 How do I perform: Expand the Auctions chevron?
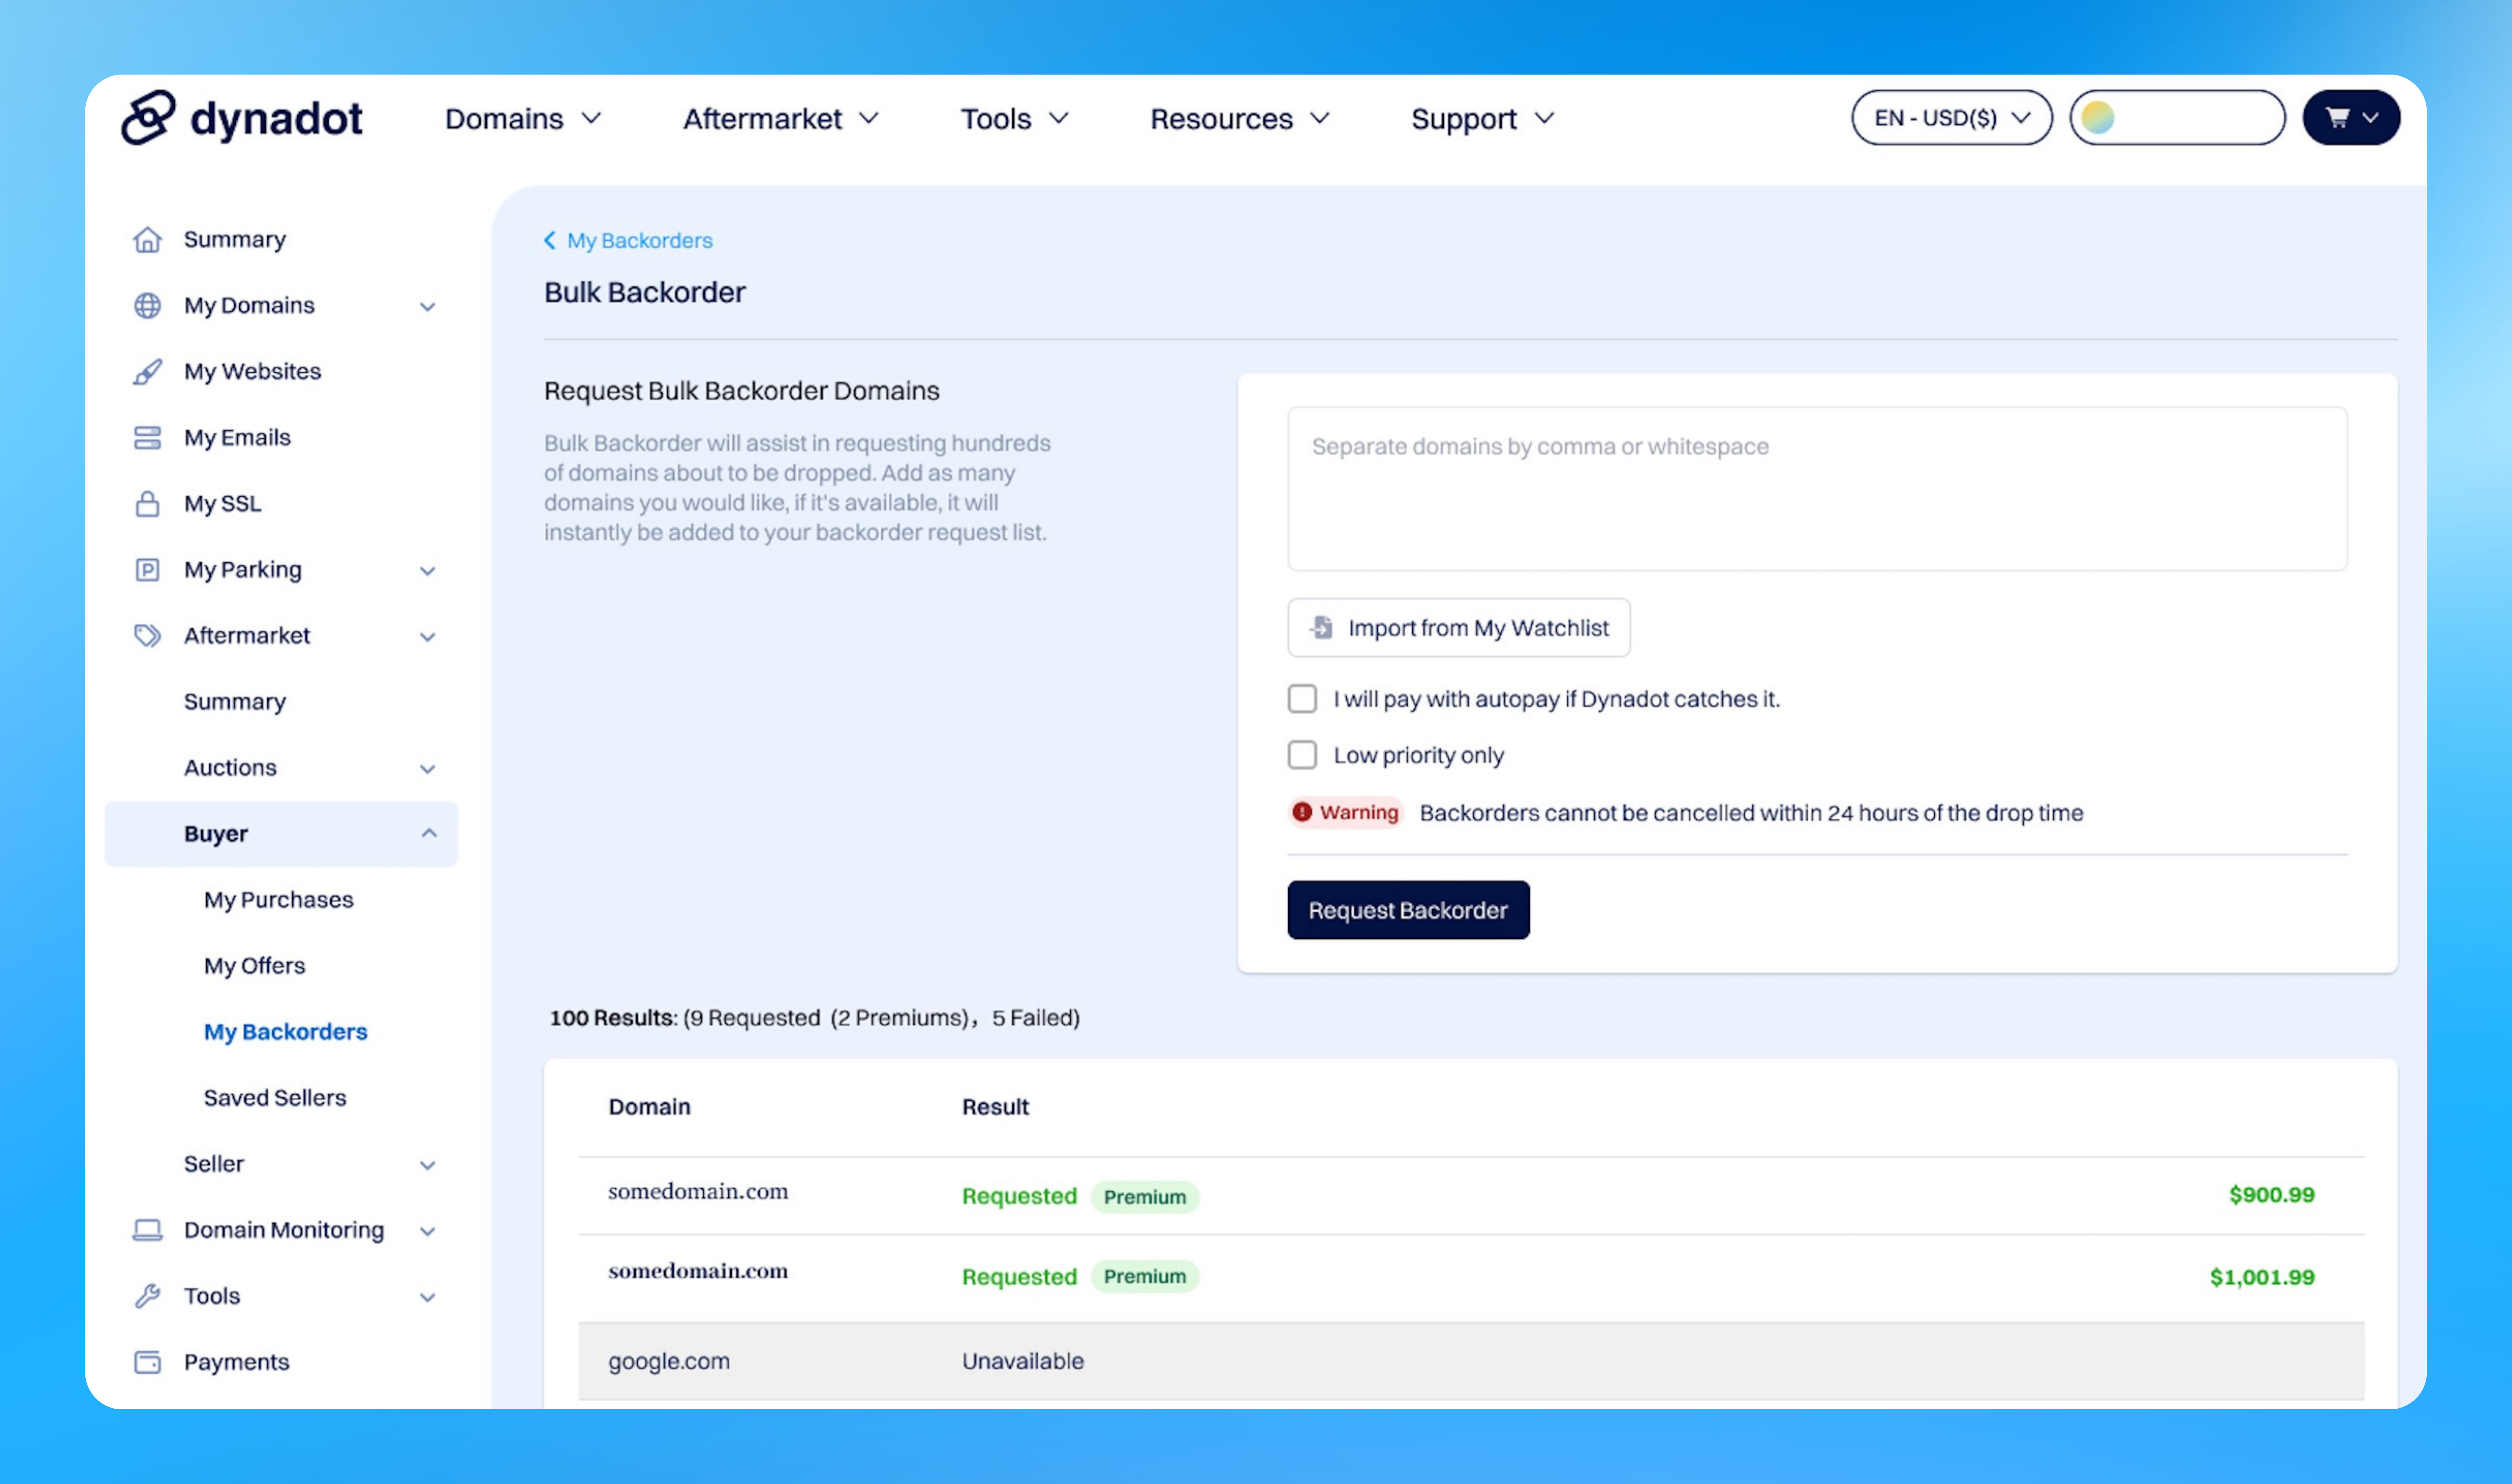tap(428, 769)
